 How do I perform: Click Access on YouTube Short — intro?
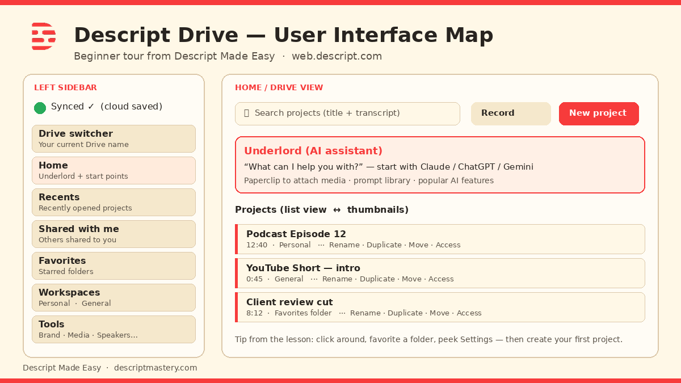pyautogui.click(x=442, y=279)
